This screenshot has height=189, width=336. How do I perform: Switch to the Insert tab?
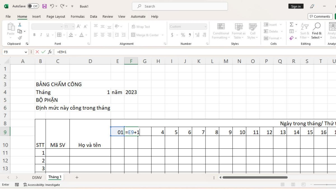36,17
